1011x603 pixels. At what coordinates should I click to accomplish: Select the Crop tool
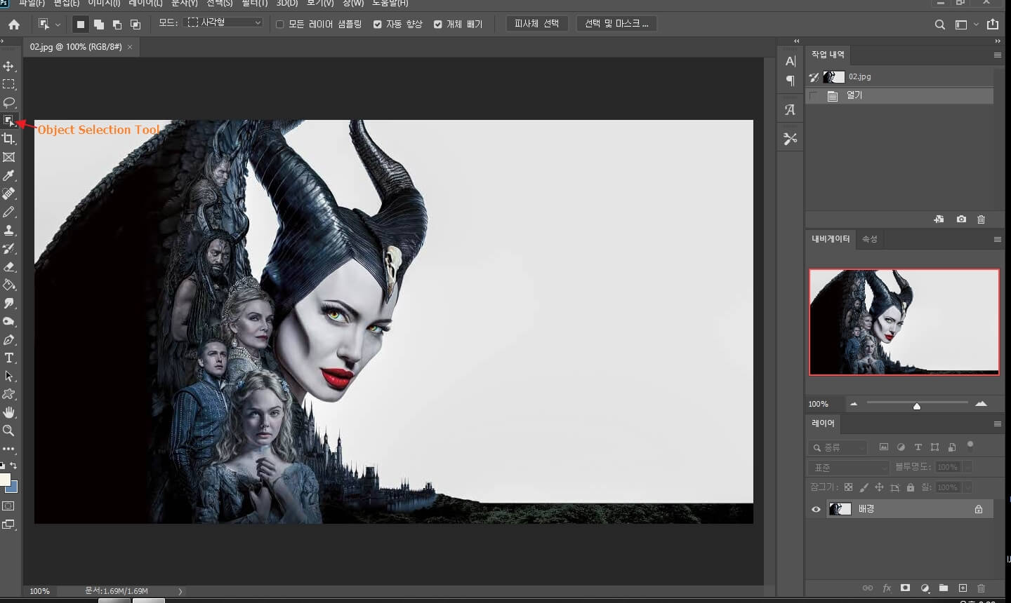9,139
